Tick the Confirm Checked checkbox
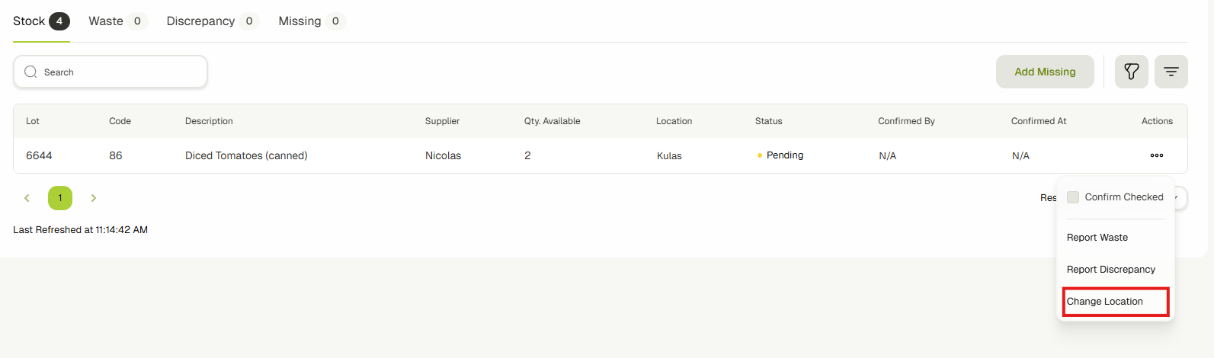 coord(1073,197)
